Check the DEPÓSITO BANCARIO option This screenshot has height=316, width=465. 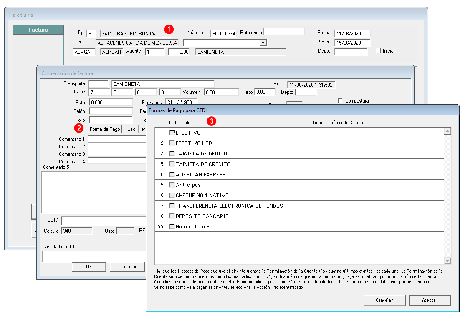click(172, 216)
